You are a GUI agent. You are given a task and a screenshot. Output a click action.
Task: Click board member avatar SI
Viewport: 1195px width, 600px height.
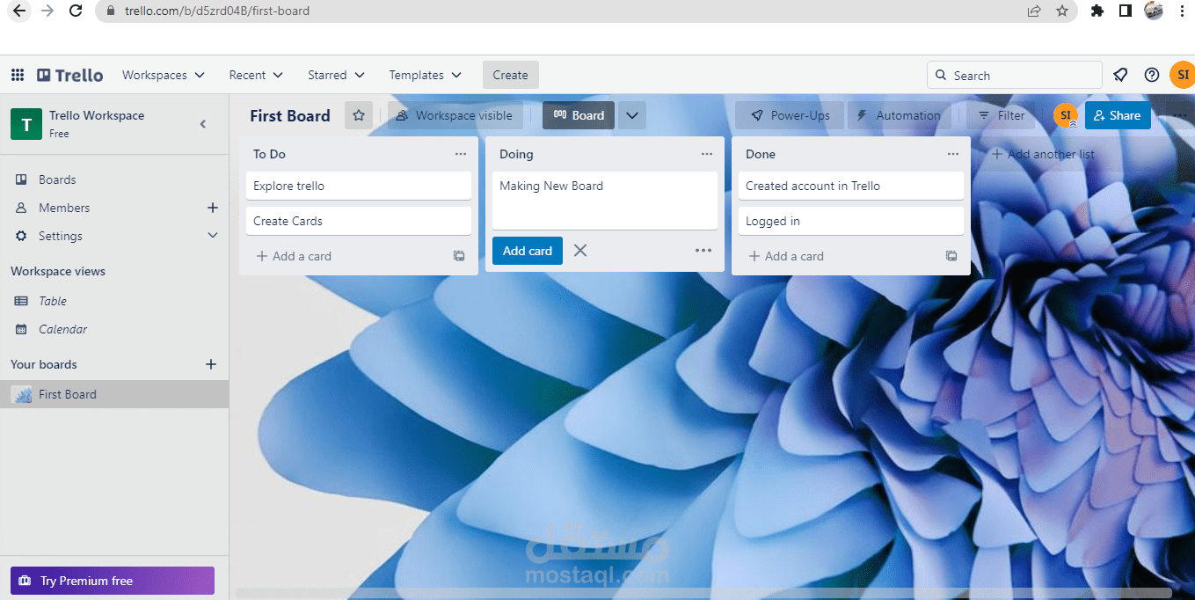(1066, 115)
